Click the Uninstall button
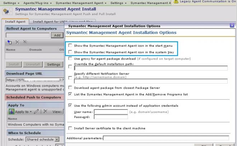The image size is (237, 146). 33,65
